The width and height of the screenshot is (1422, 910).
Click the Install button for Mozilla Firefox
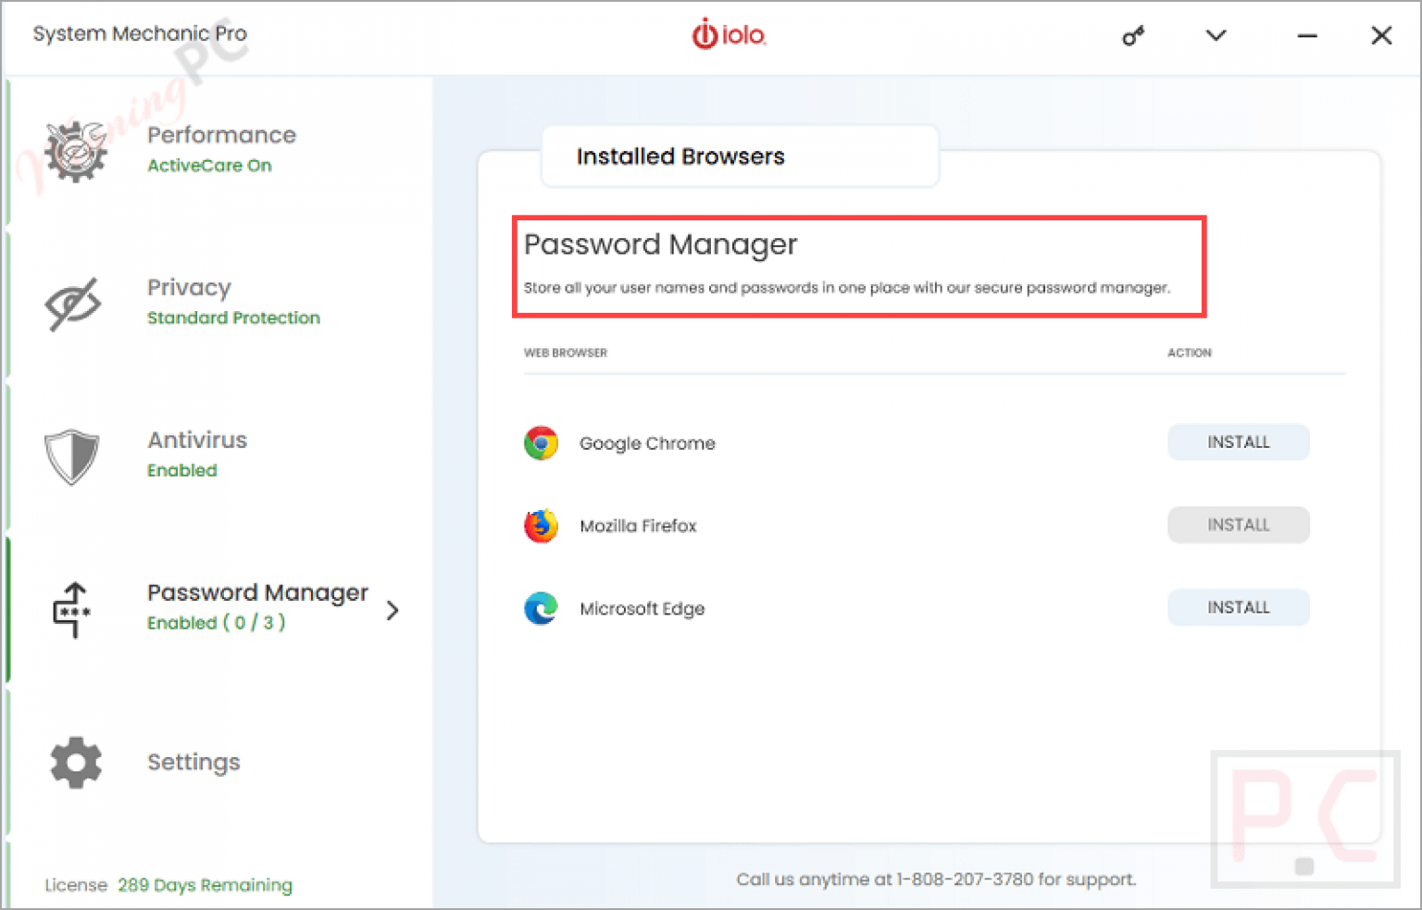click(1239, 525)
